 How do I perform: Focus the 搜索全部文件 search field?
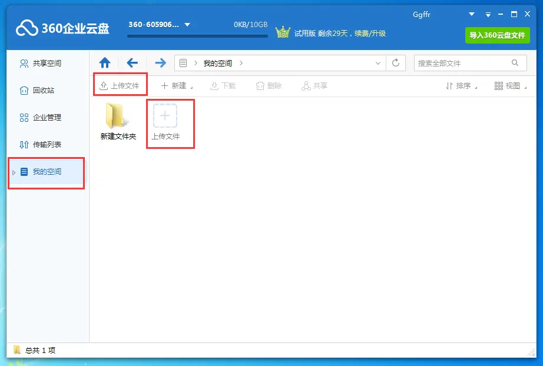pyautogui.click(x=471, y=63)
